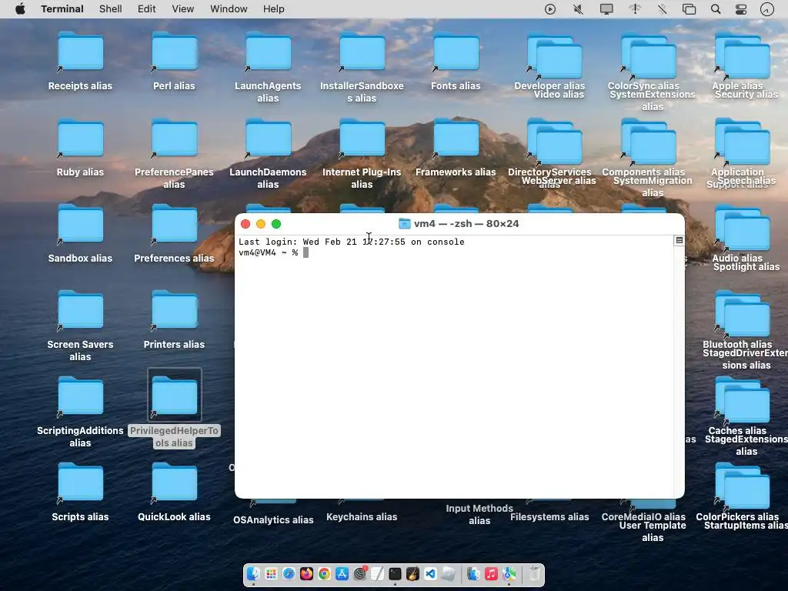This screenshot has width=788, height=591.
Task: Launch Firefox from the Dock
Action: (306, 573)
